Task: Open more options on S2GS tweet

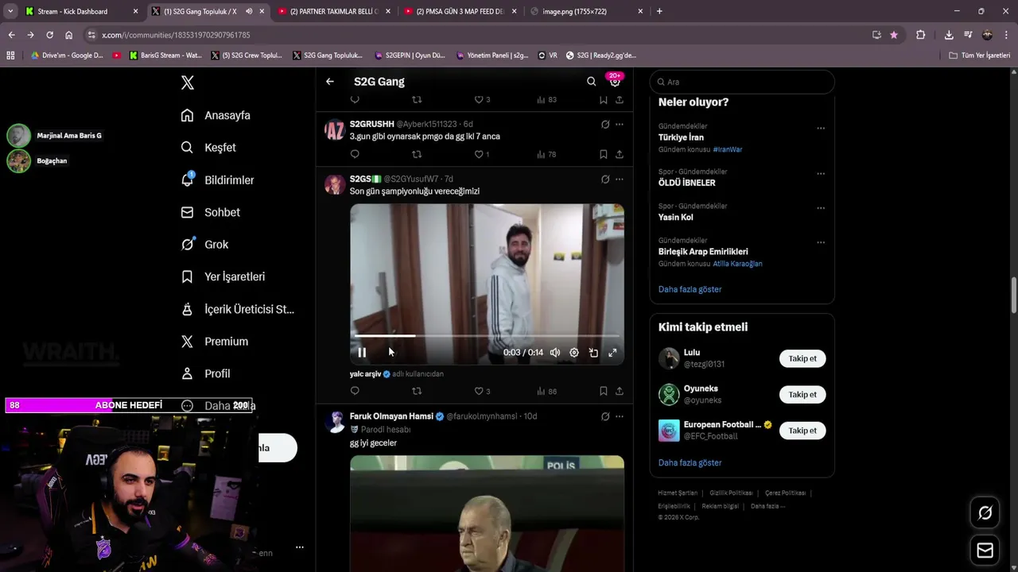Action: pyautogui.click(x=620, y=179)
